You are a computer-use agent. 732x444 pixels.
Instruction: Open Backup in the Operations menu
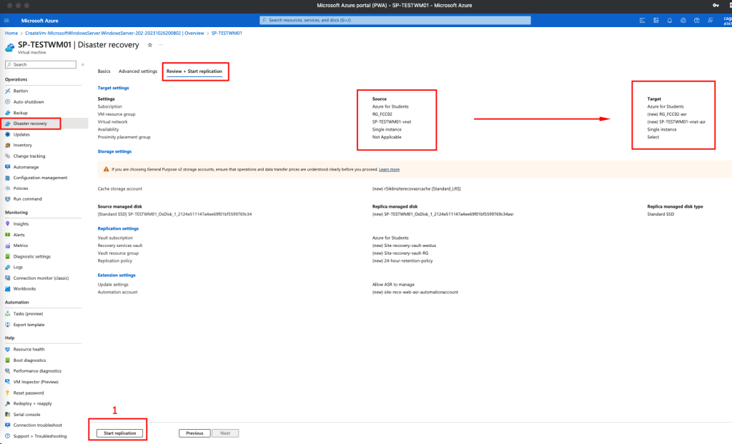click(21, 113)
